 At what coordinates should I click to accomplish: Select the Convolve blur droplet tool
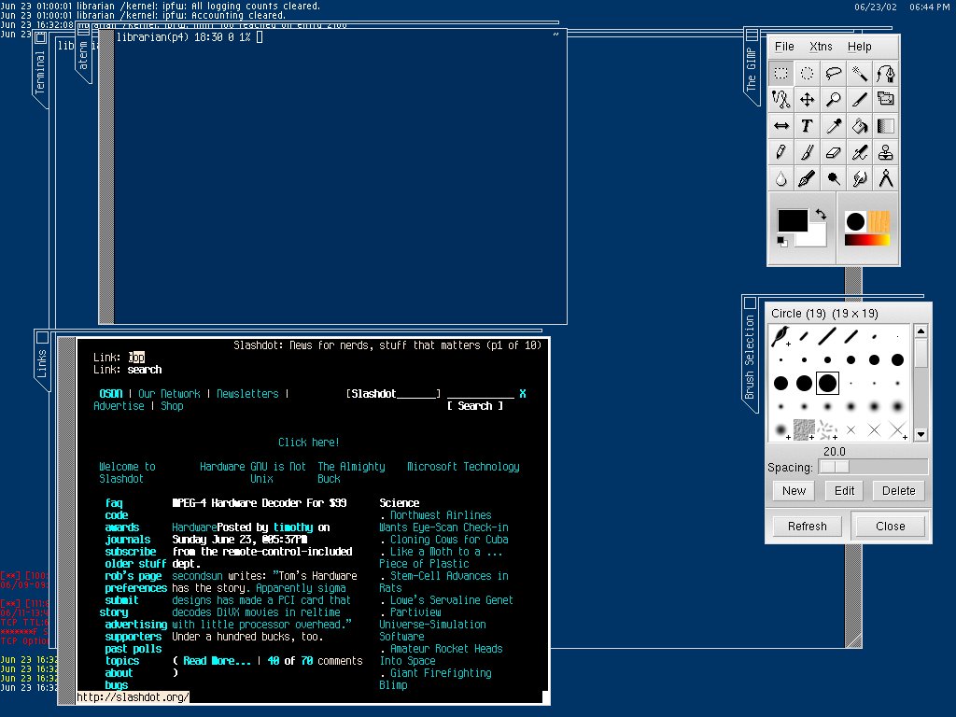[x=781, y=178]
